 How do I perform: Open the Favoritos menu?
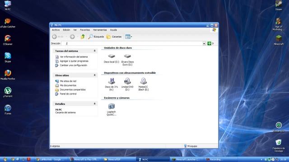[x=85, y=30]
